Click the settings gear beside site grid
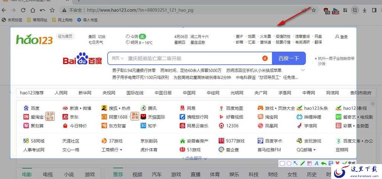The height and width of the screenshot is (179, 382). [373, 104]
